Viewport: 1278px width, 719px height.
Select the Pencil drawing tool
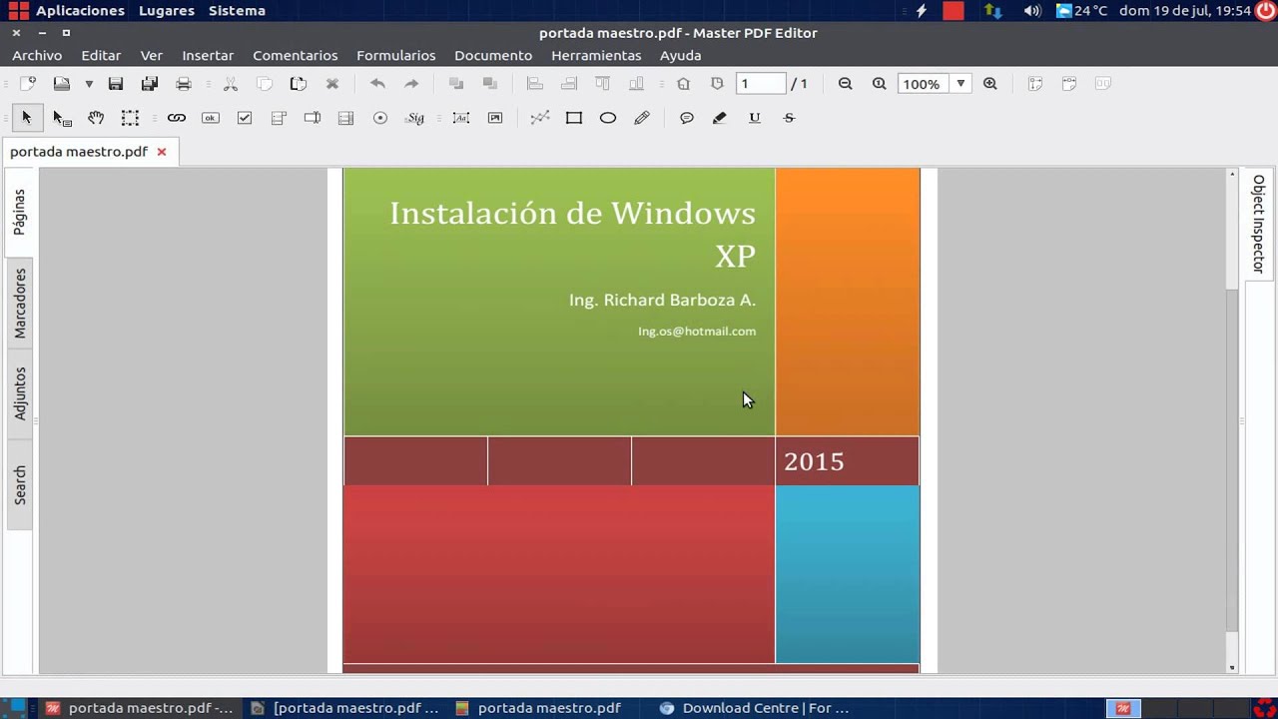642,118
